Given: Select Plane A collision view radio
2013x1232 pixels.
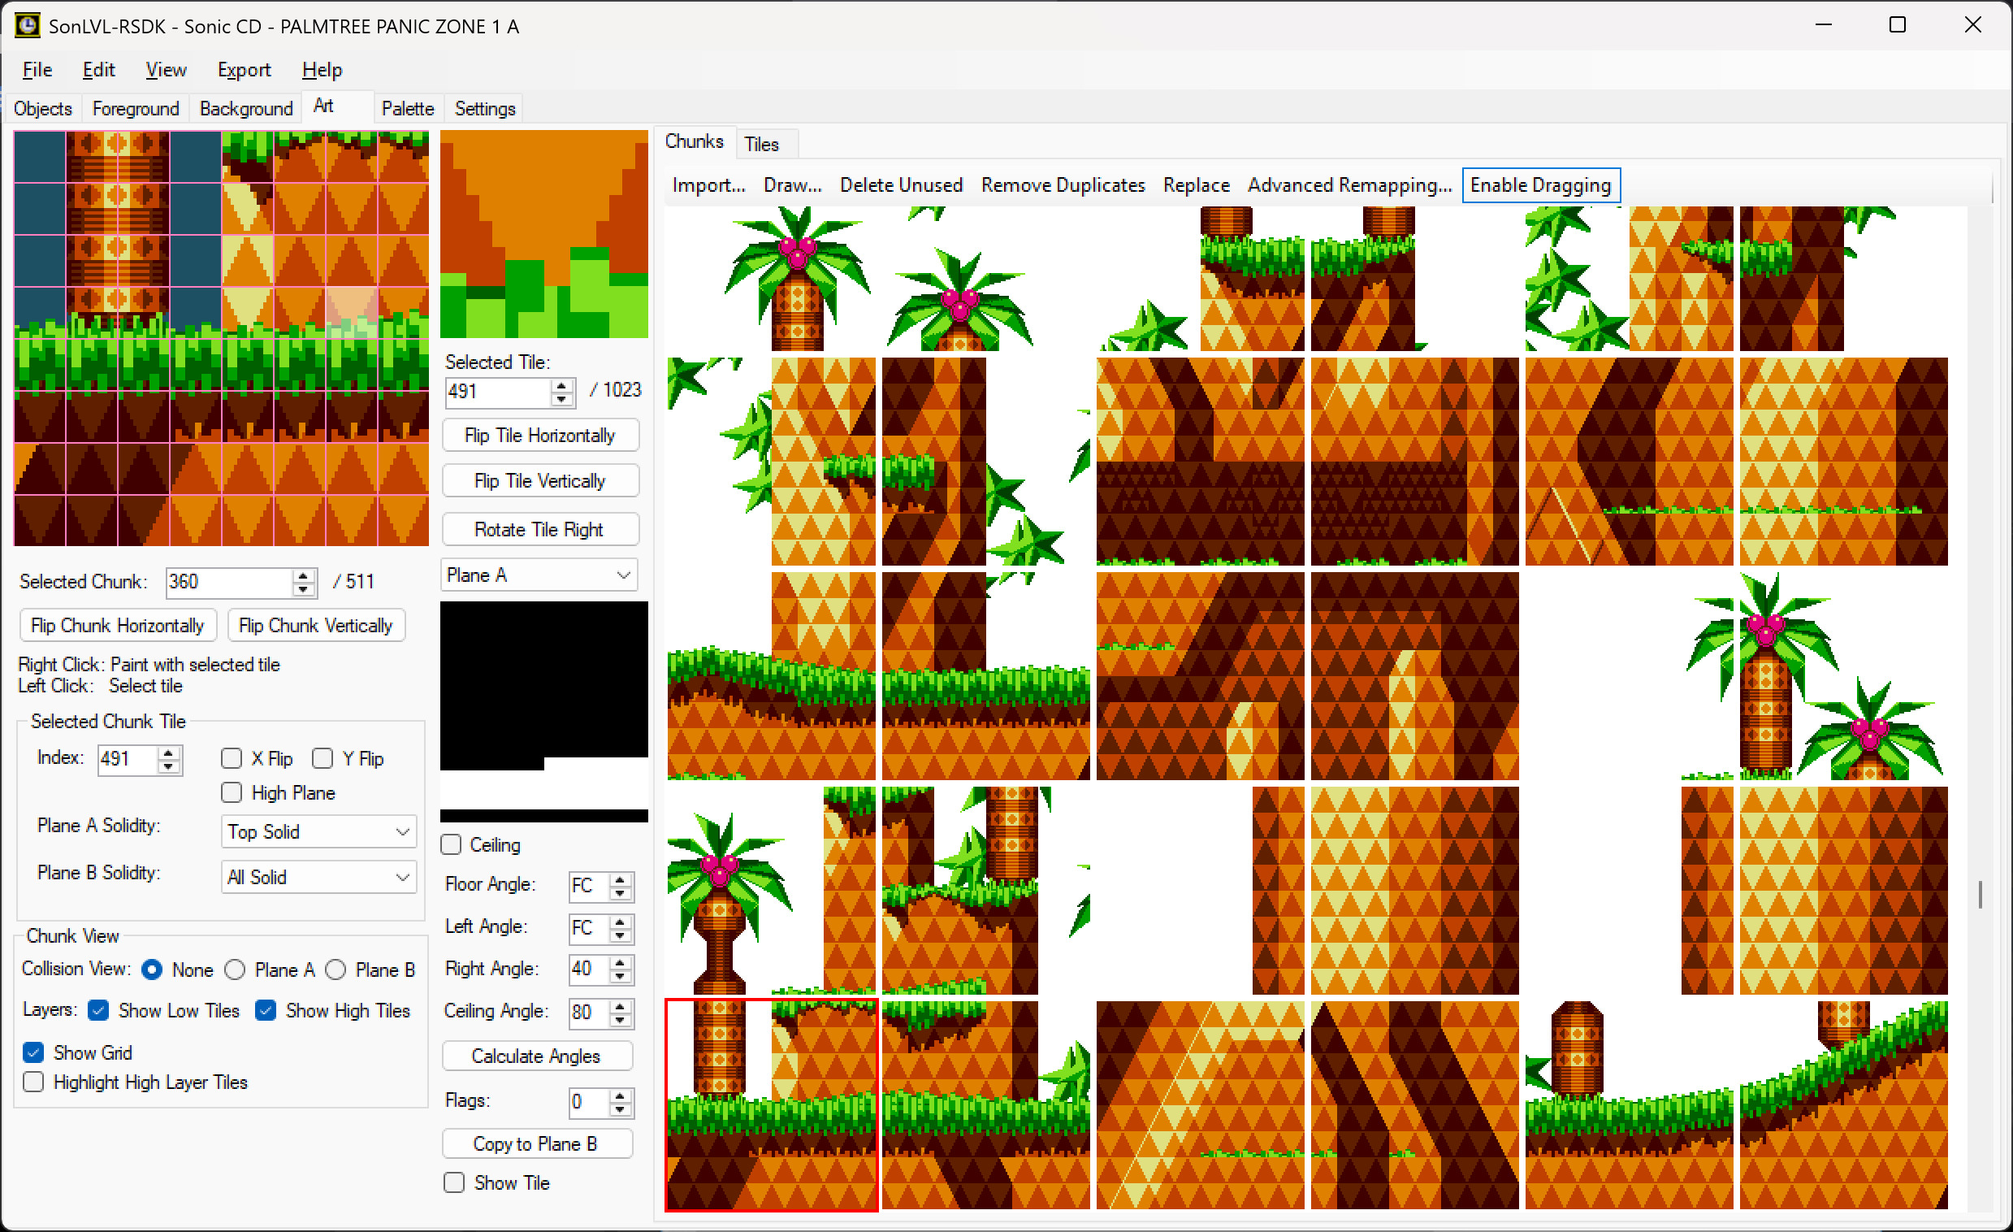Looking at the screenshot, I should pos(236,970).
